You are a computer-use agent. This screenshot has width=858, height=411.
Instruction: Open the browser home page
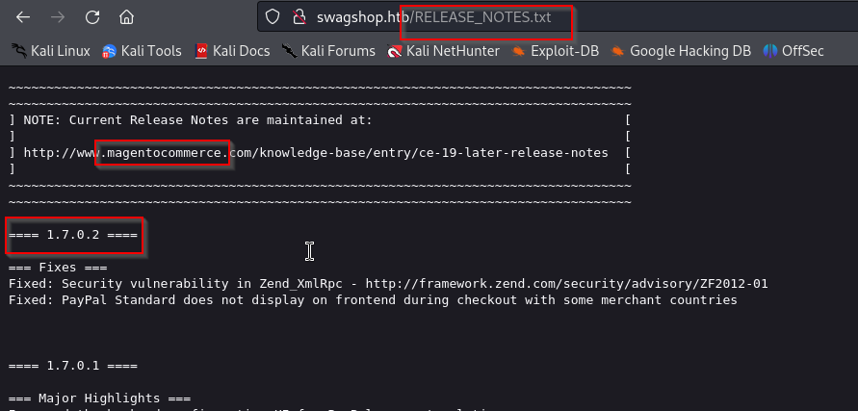[126, 17]
